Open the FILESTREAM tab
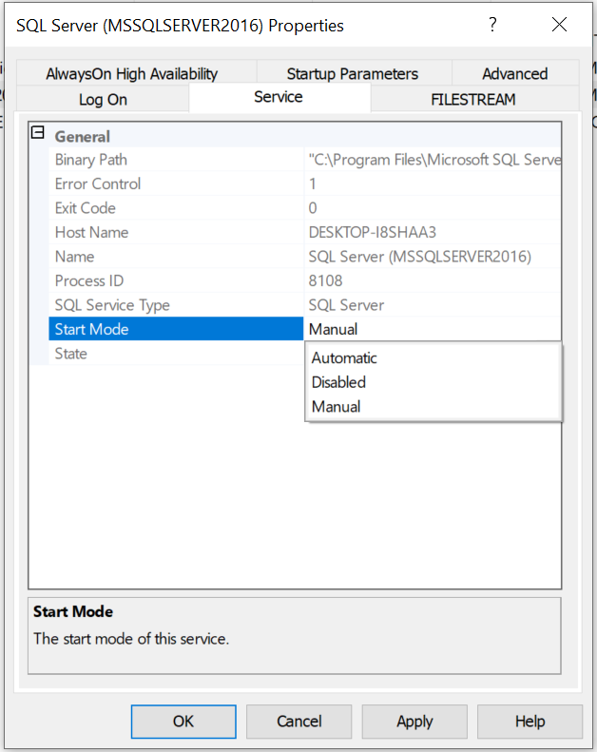The height and width of the screenshot is (752, 597). tap(473, 99)
